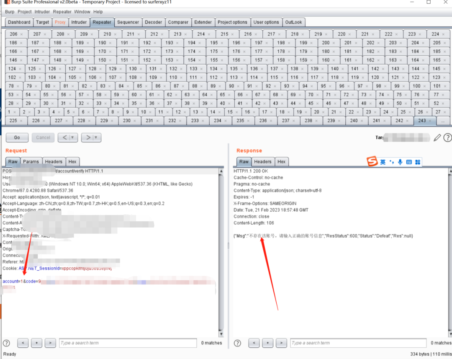Close Repeater tab 225
Viewport: 452px width, 359px height.
tap(21, 121)
